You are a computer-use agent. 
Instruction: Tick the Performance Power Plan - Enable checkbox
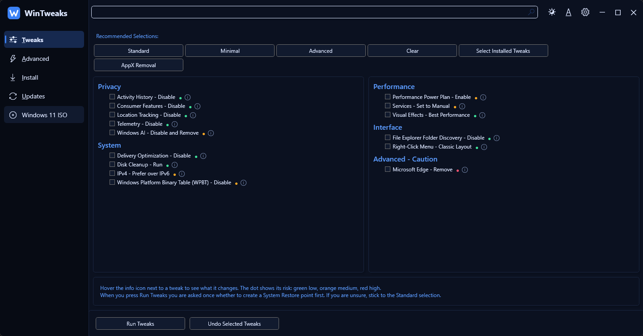pyautogui.click(x=388, y=97)
